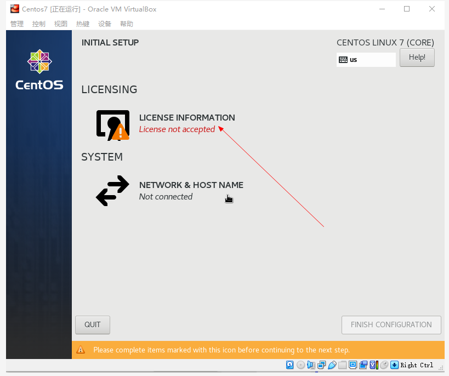Screen dimensions: 449x376
Task: Click the VirtualBox title bar icon
Action: [15, 9]
